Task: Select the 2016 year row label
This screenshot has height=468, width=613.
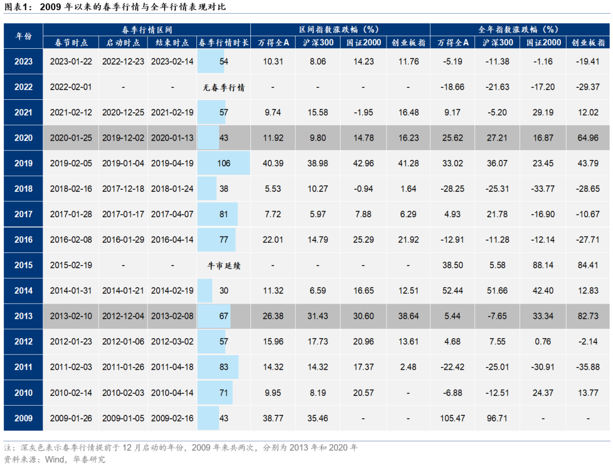Action: pyautogui.click(x=23, y=239)
